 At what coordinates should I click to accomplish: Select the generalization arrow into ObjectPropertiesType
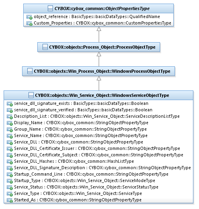[x=99, y=35]
